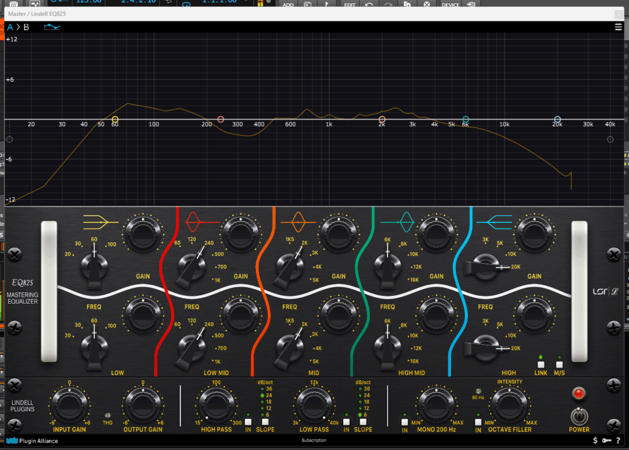Click the Low Pass frequency knob
Viewport: 629px width, 450px height.
(x=314, y=405)
